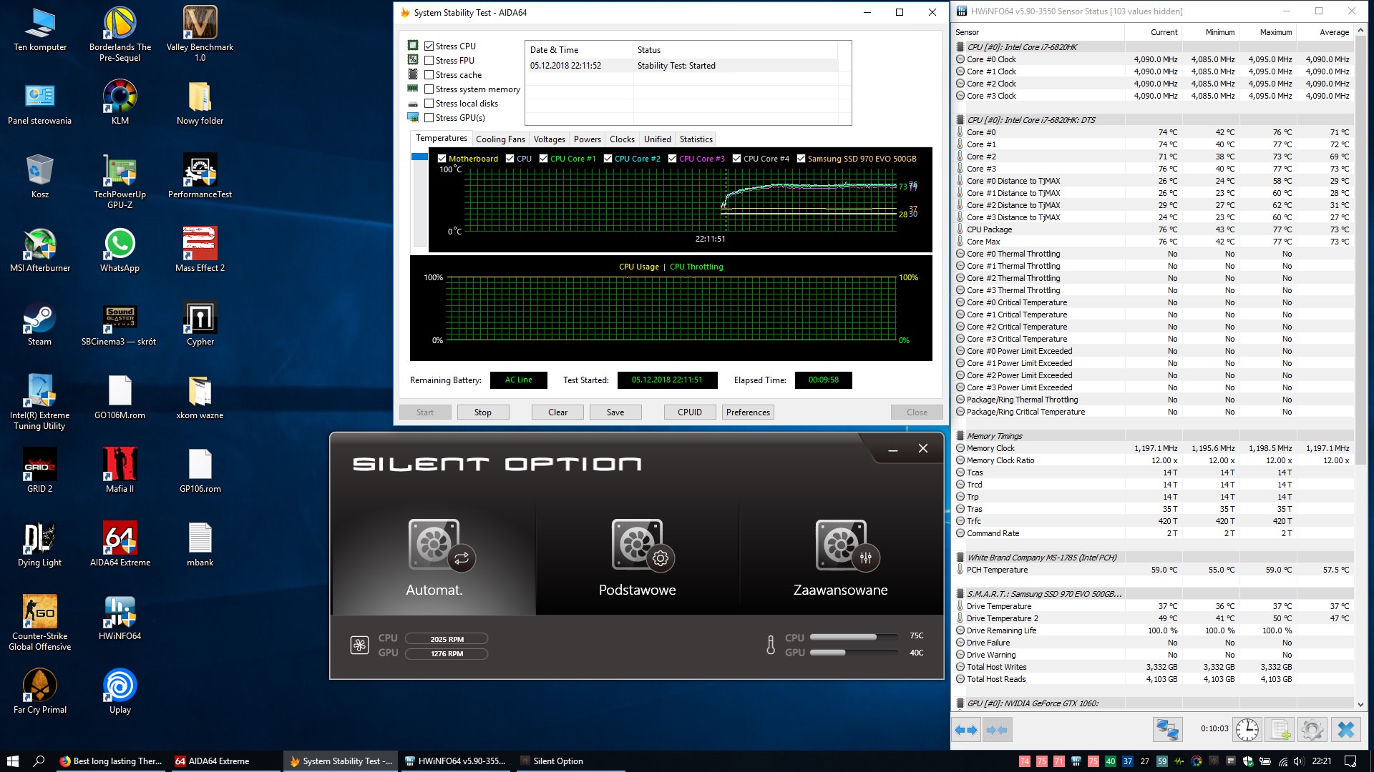Open TechPowerUp GPU-Z desktop shortcut
1374x772 pixels.
120,181
